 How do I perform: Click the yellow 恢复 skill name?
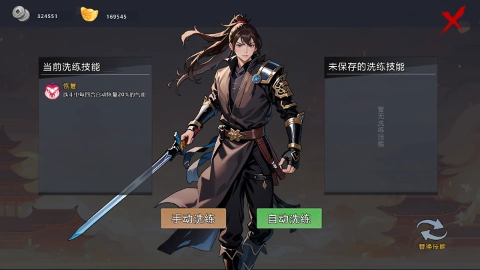tap(69, 86)
